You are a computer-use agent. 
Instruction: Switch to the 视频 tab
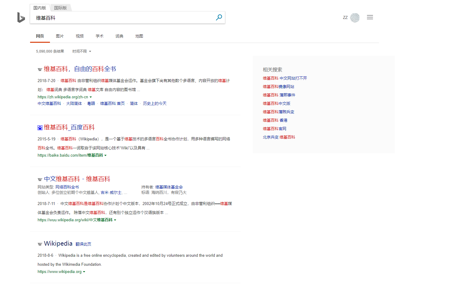click(79, 36)
